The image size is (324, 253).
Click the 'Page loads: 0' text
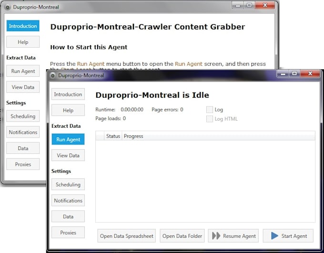111,119
